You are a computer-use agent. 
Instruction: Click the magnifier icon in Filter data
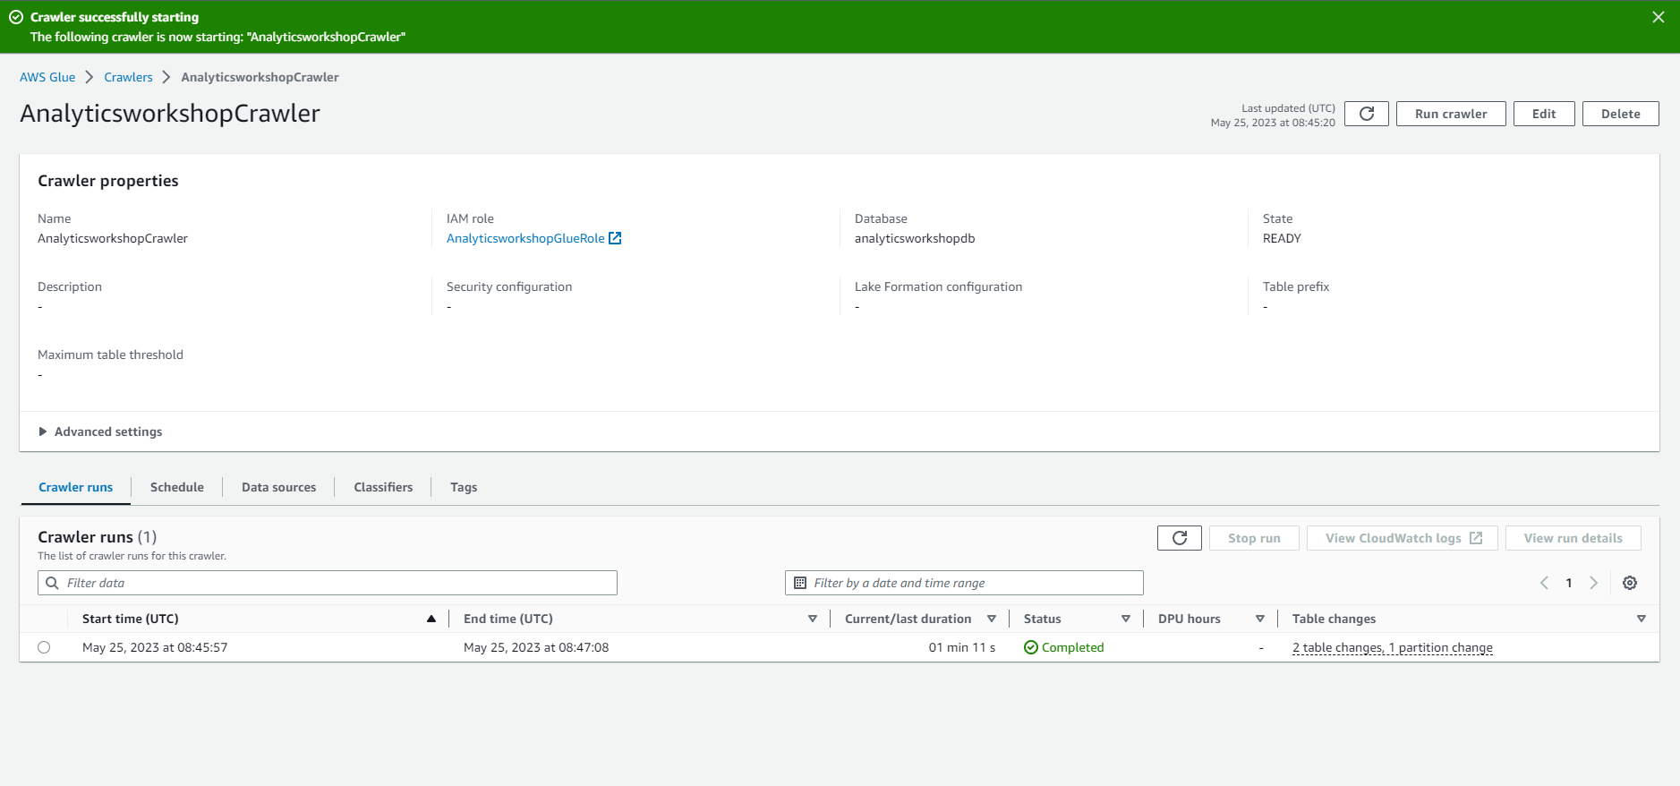[52, 583]
